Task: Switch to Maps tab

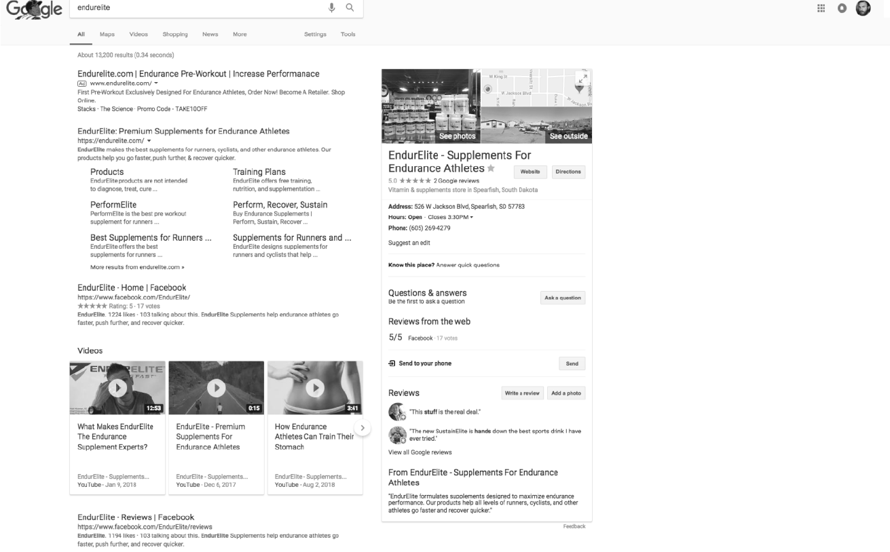Action: 107,34
